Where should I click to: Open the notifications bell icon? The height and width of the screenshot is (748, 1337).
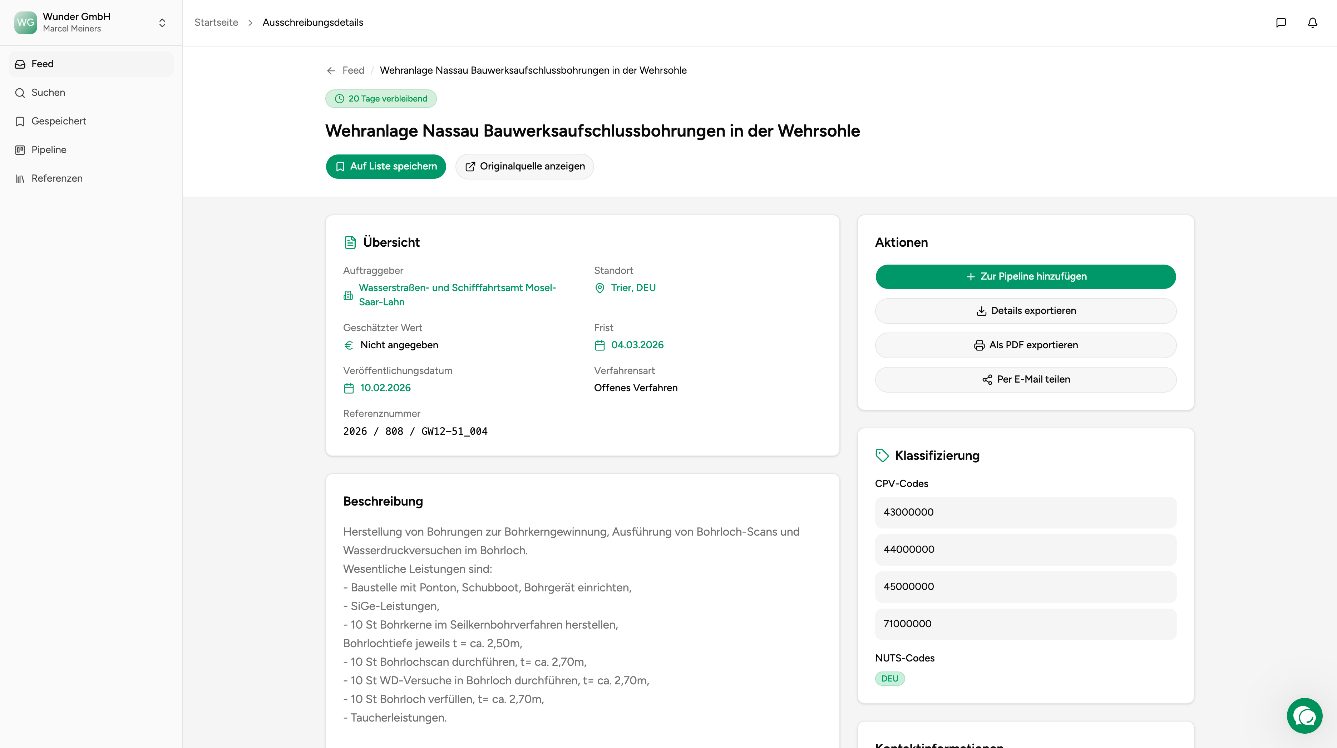point(1312,22)
